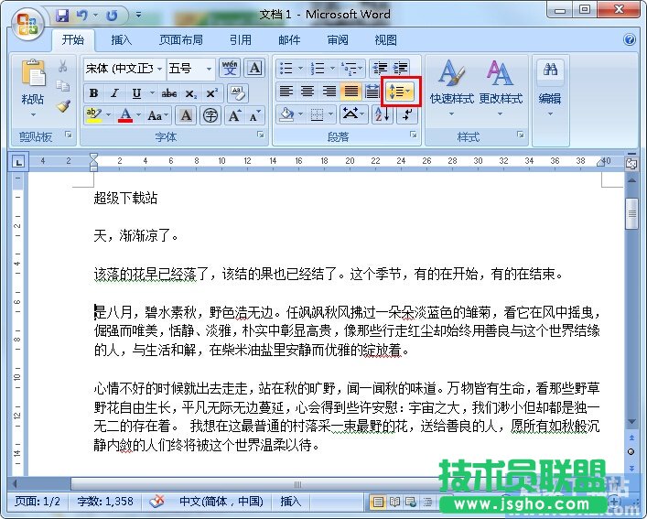Image resolution: width=647 pixels, height=519 pixels.
Task: Click the center text alignment icon
Action: pos(307,92)
